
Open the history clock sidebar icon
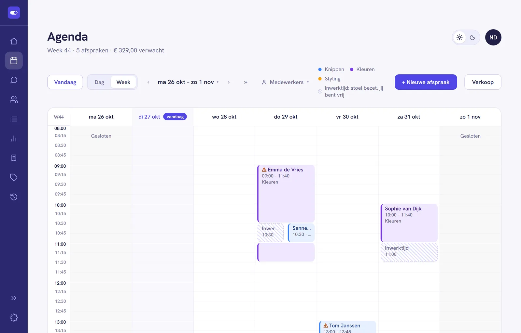14,197
